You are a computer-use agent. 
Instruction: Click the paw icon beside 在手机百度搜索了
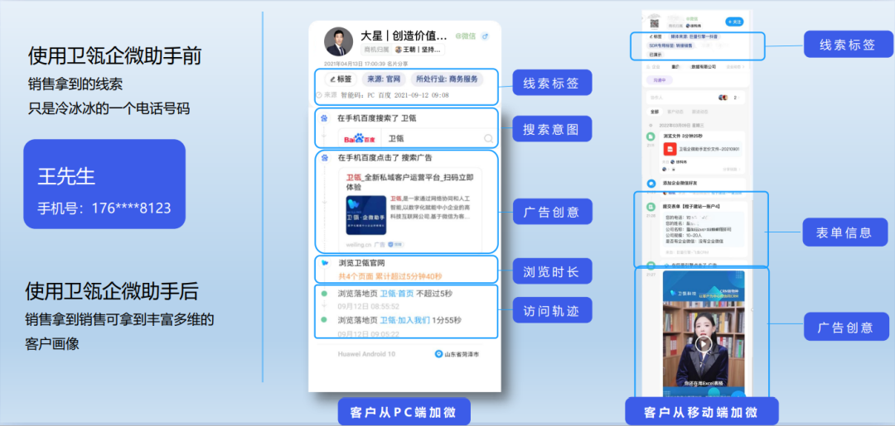pos(324,118)
